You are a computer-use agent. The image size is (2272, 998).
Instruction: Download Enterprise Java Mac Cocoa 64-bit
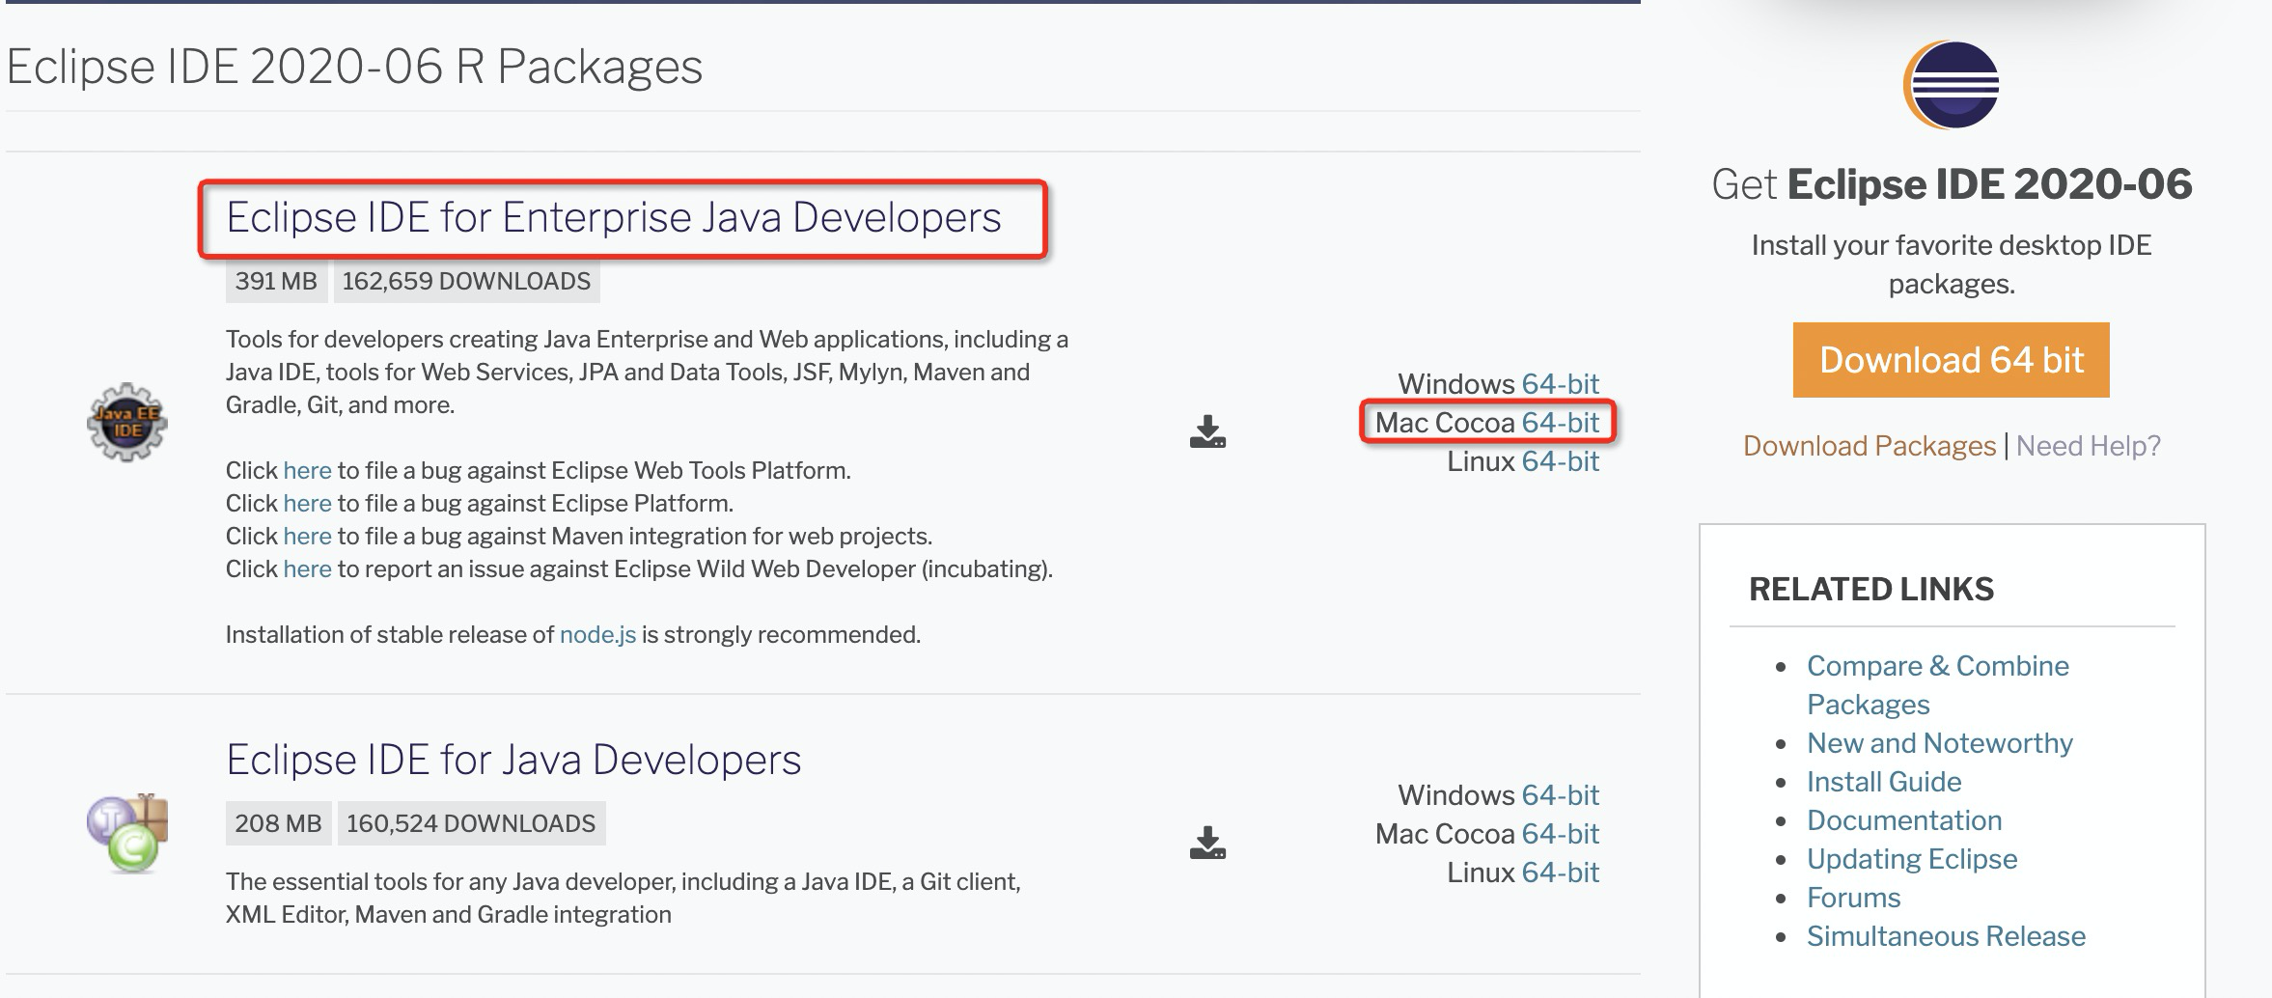1560,423
